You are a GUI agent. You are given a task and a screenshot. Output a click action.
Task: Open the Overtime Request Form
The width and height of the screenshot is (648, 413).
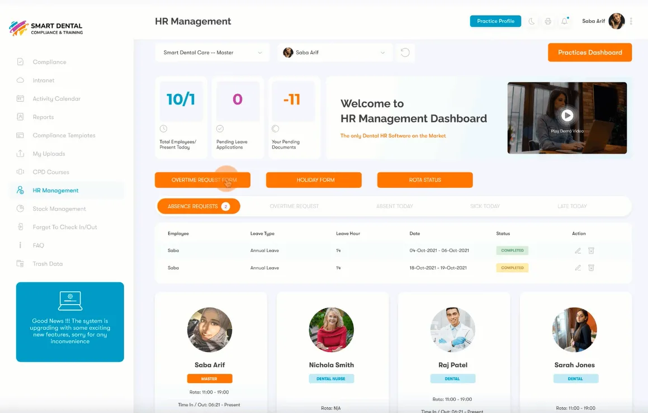pyautogui.click(x=202, y=180)
